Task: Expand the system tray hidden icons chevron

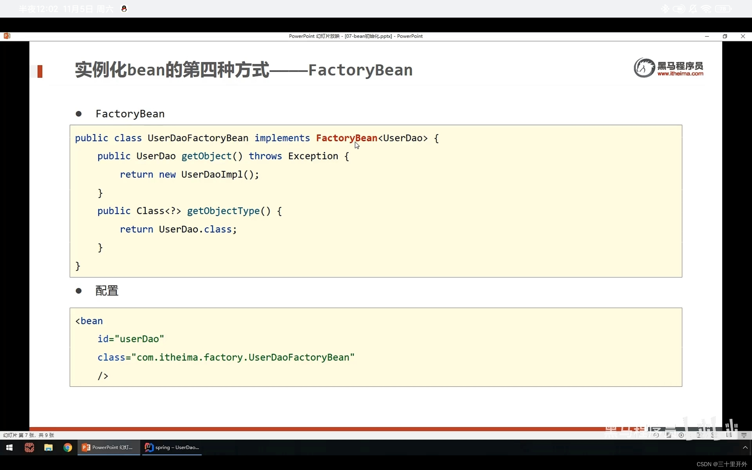Action: point(745,448)
